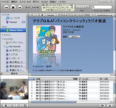Collapse the プレイリスト section
This screenshot has height=108, width=116.
tap(3, 39)
